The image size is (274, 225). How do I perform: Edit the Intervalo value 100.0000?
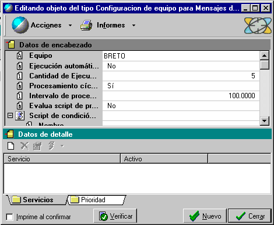pos(181,96)
